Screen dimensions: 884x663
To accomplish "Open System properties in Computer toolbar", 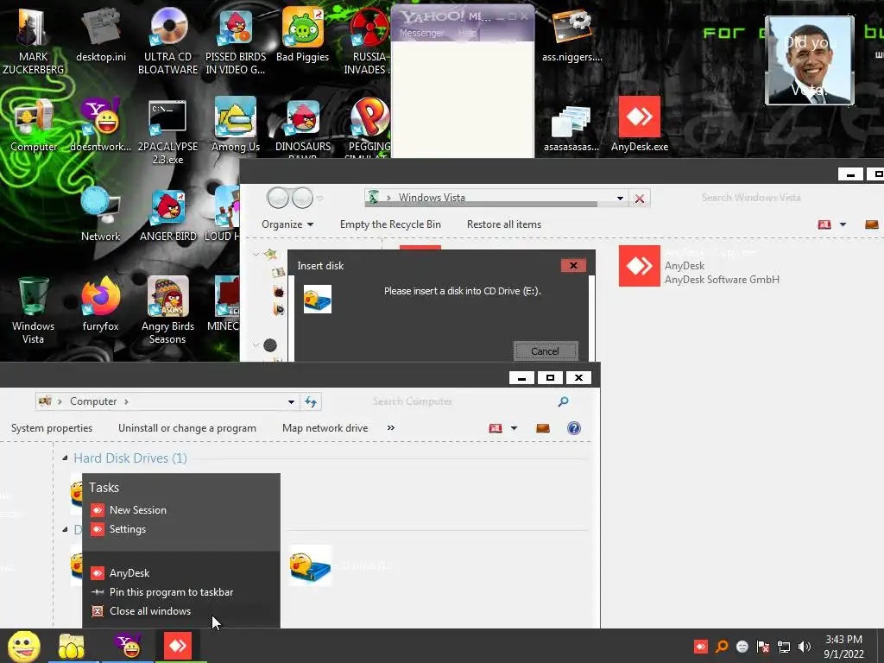I will pos(52,428).
